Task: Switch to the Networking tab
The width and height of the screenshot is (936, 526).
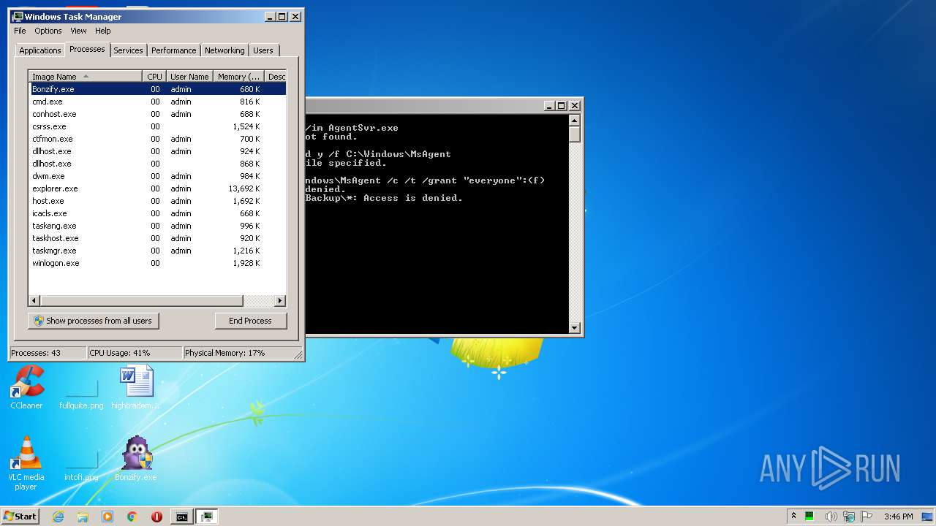Action: (224, 50)
